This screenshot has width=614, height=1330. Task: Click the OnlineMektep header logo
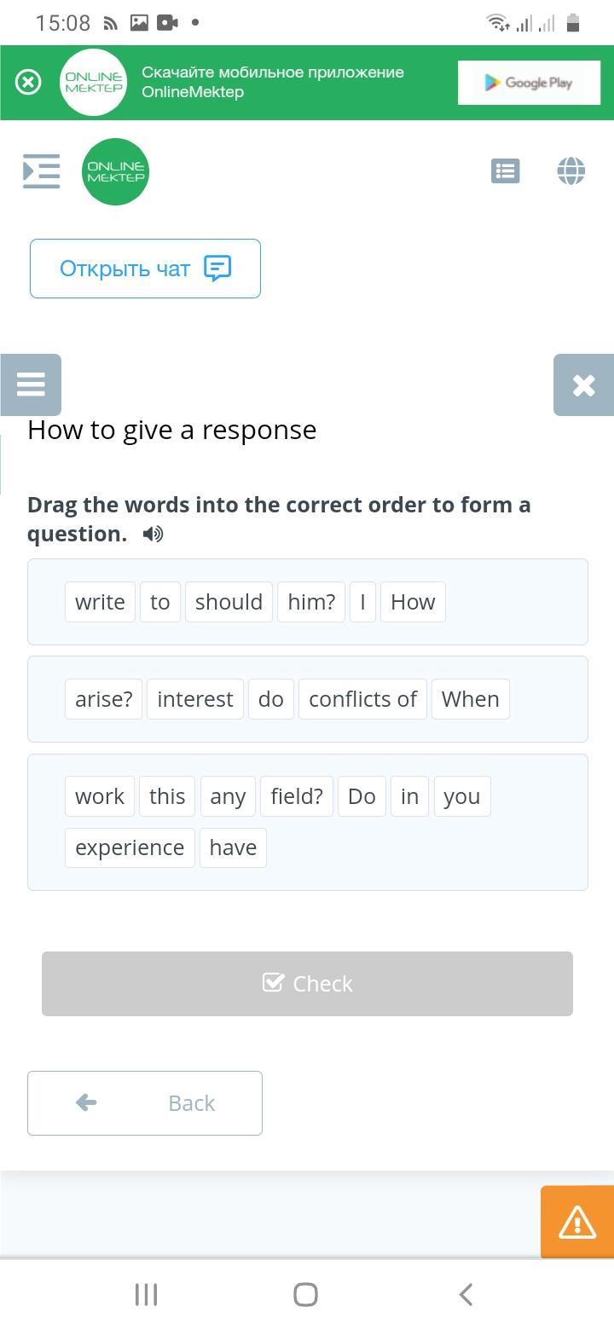[x=115, y=171]
